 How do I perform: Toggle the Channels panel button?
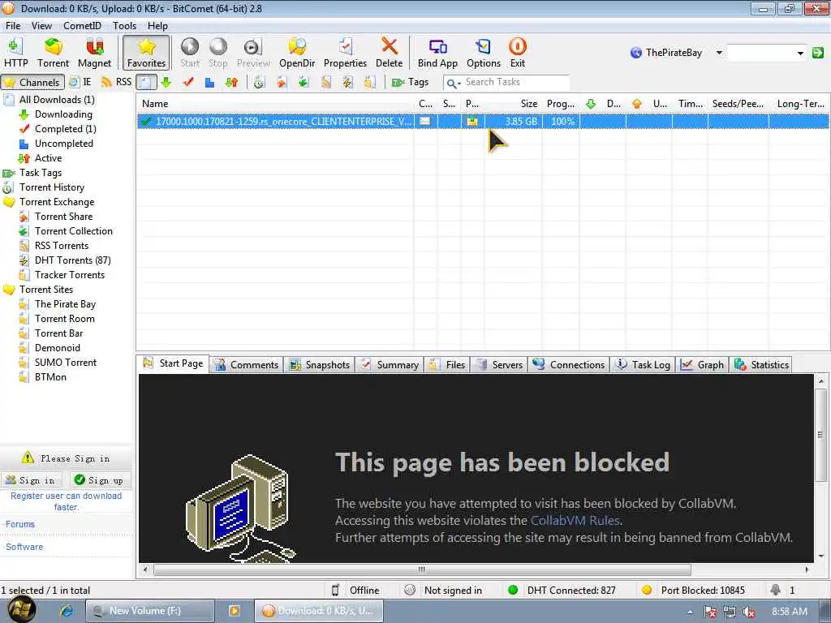click(32, 82)
